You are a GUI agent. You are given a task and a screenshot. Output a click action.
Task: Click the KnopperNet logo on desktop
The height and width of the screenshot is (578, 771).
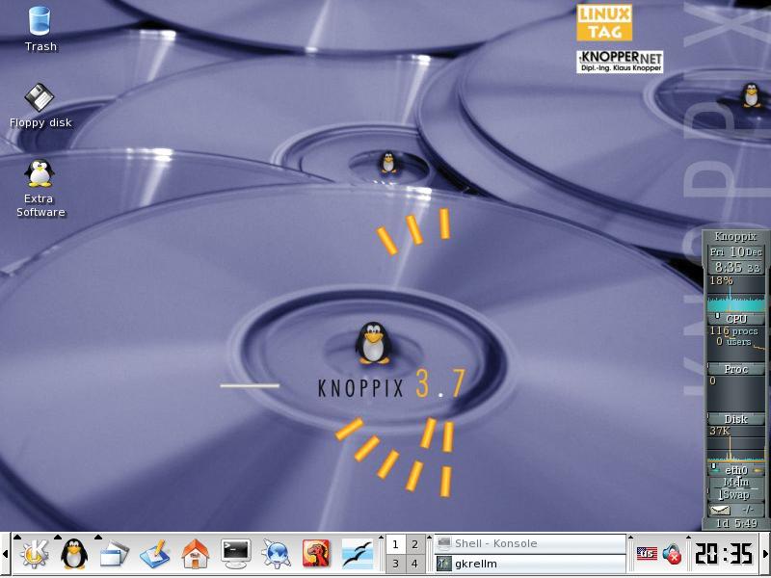tap(620, 62)
